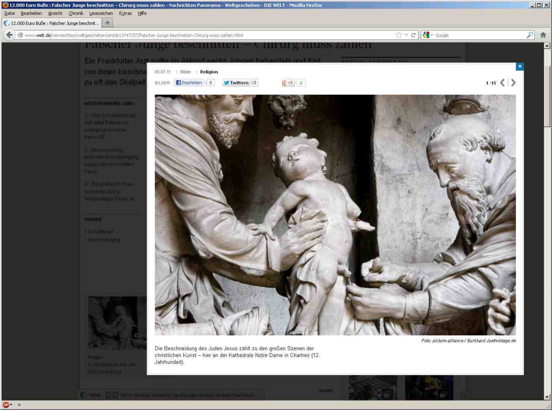Open the Bearbeiten menu
552x410 pixels.
pyautogui.click(x=31, y=13)
